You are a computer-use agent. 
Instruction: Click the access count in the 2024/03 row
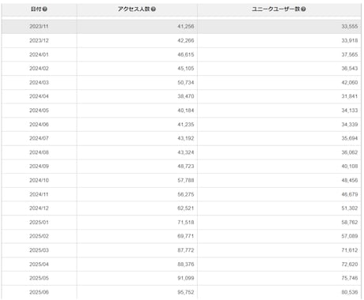point(186,82)
